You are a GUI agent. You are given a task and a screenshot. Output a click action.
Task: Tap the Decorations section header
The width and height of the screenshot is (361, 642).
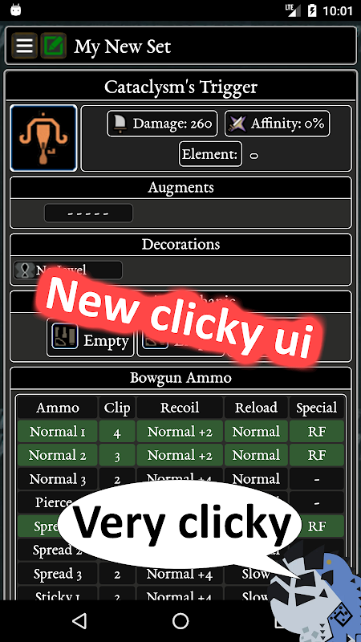tap(180, 244)
